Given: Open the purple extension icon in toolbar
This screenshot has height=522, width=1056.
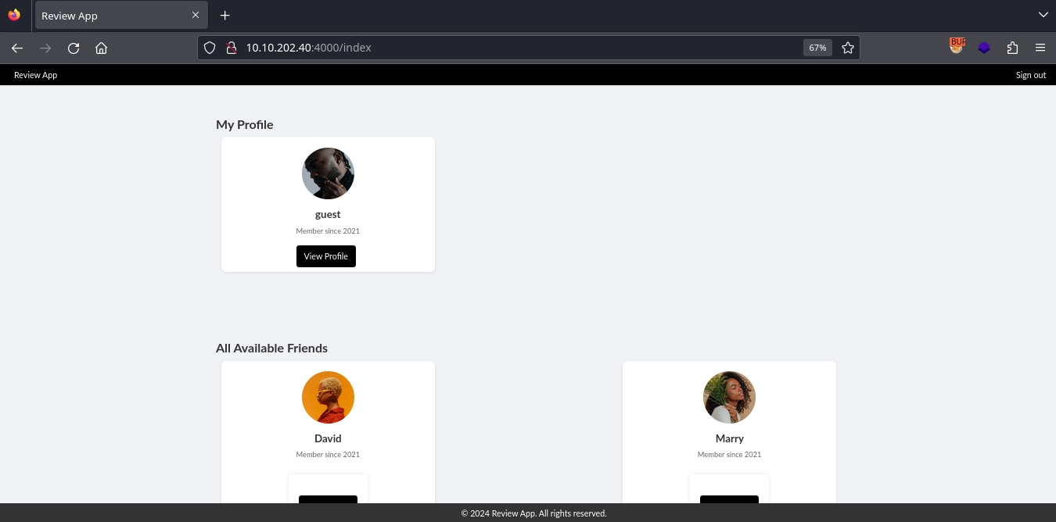Looking at the screenshot, I should point(984,48).
